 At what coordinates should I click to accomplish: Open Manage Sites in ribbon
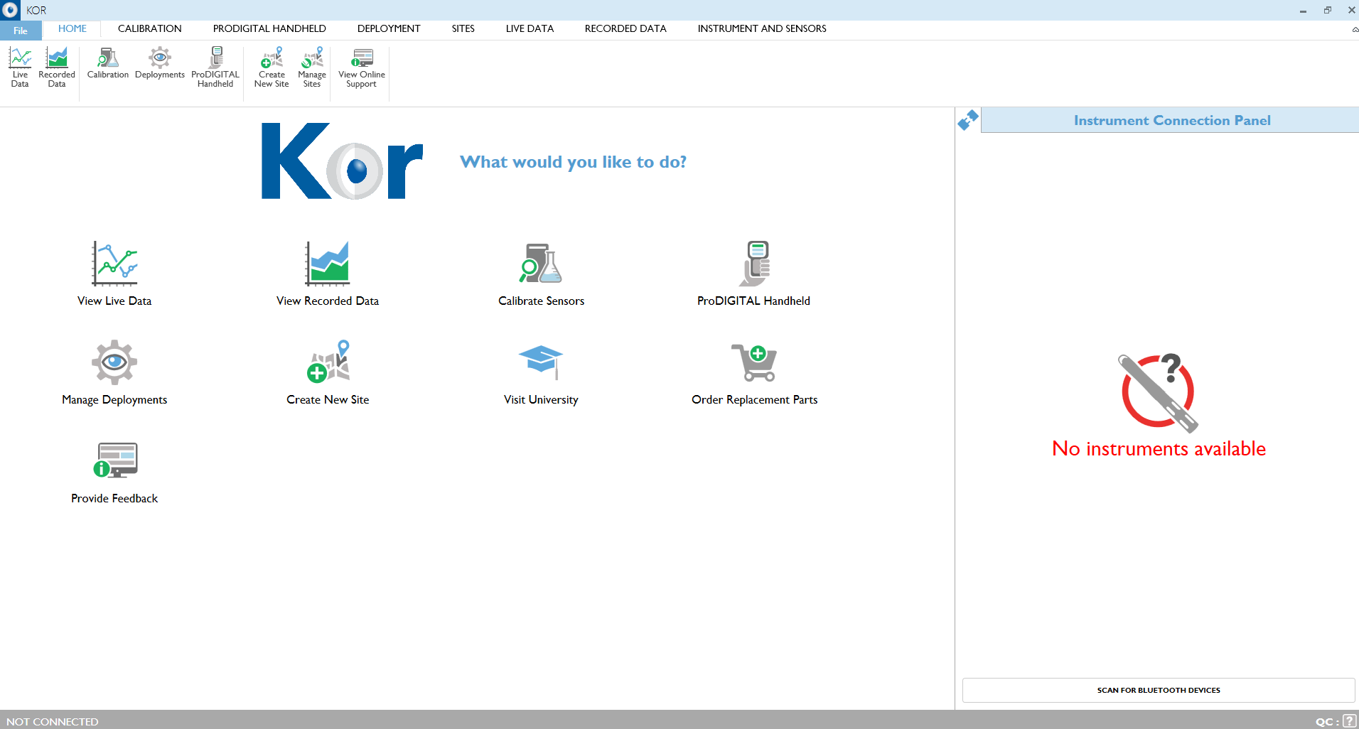point(312,67)
